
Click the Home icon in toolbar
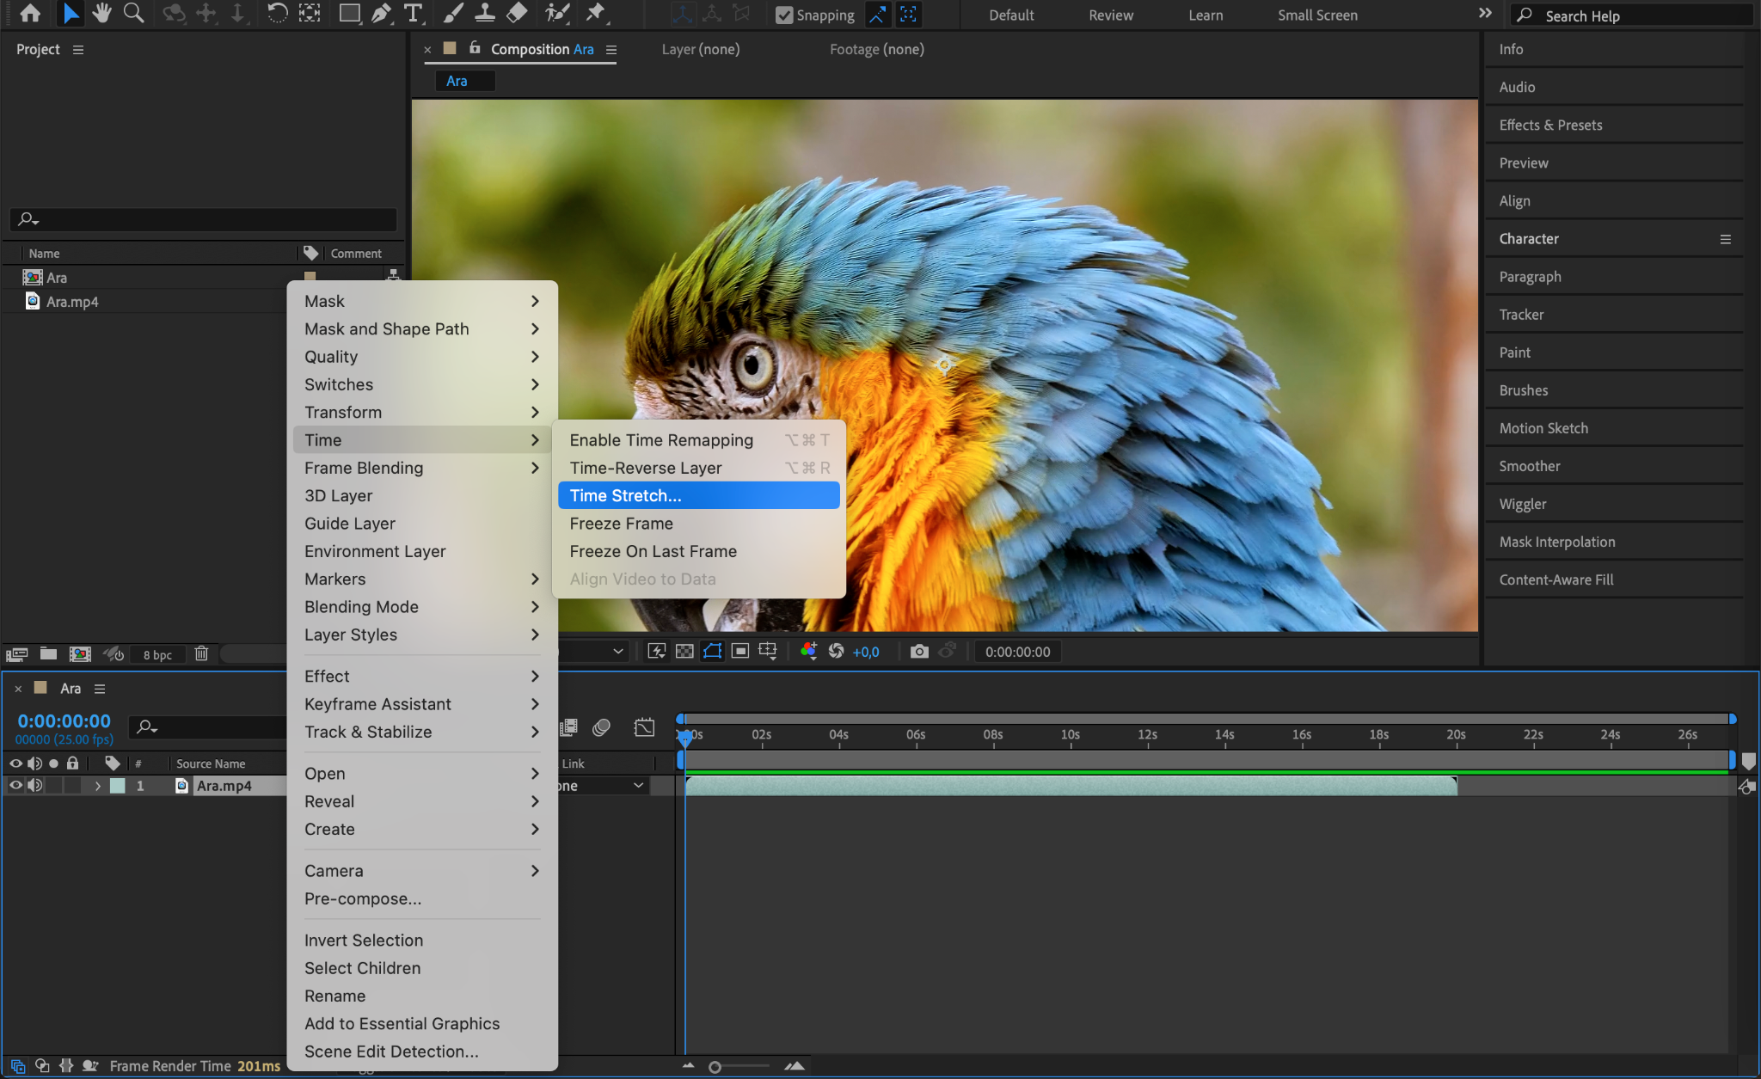point(30,13)
